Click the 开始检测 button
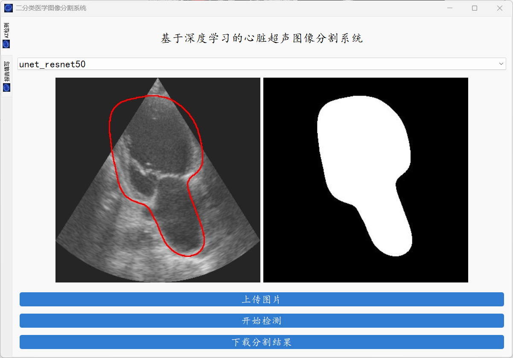Screen dimensions: 513x358 tap(262, 321)
